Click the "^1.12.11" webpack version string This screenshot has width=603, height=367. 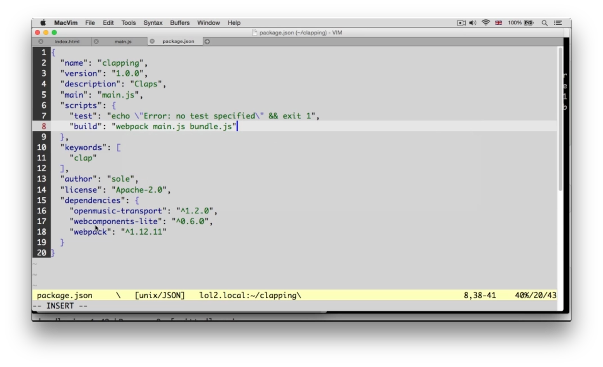click(x=144, y=232)
